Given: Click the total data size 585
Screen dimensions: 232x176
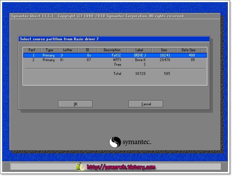Looking at the screenshot, I should [167, 74].
